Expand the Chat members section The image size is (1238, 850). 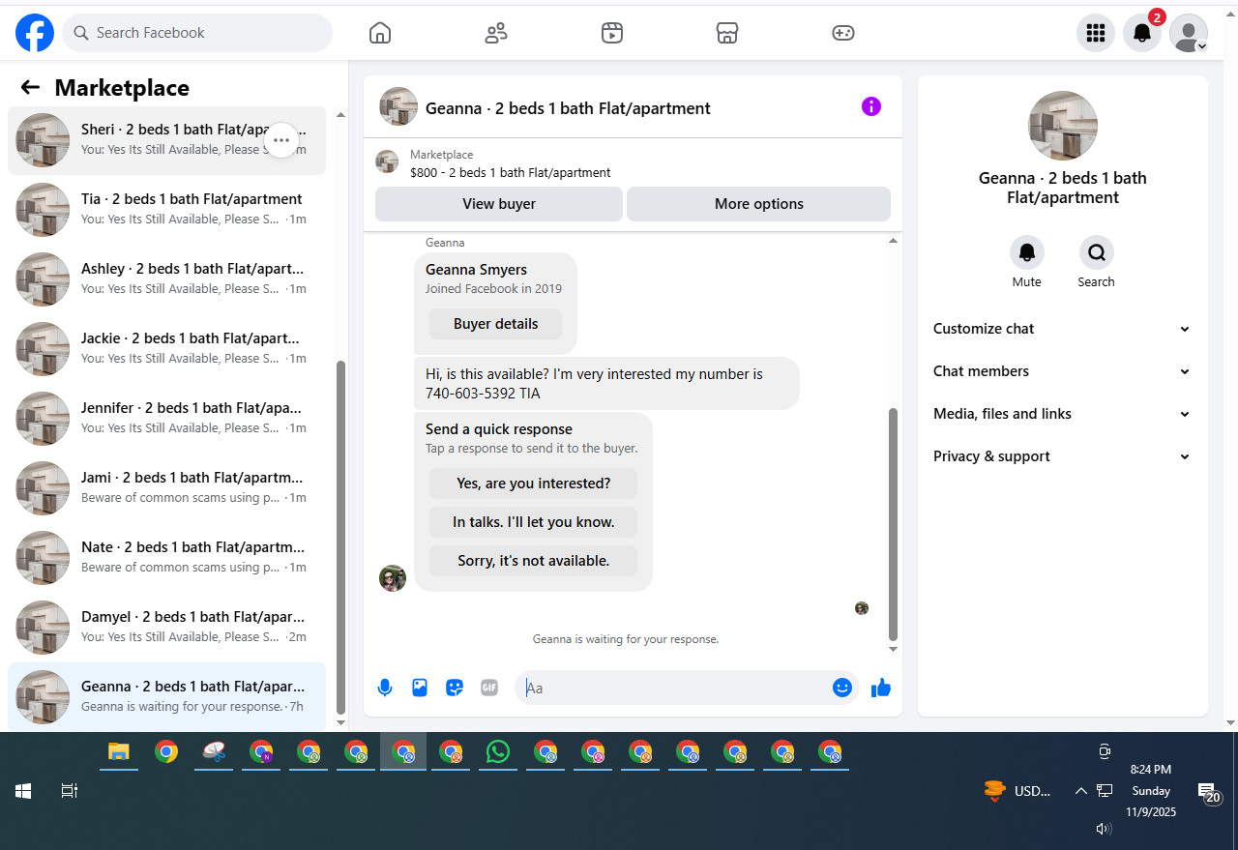coord(1062,371)
